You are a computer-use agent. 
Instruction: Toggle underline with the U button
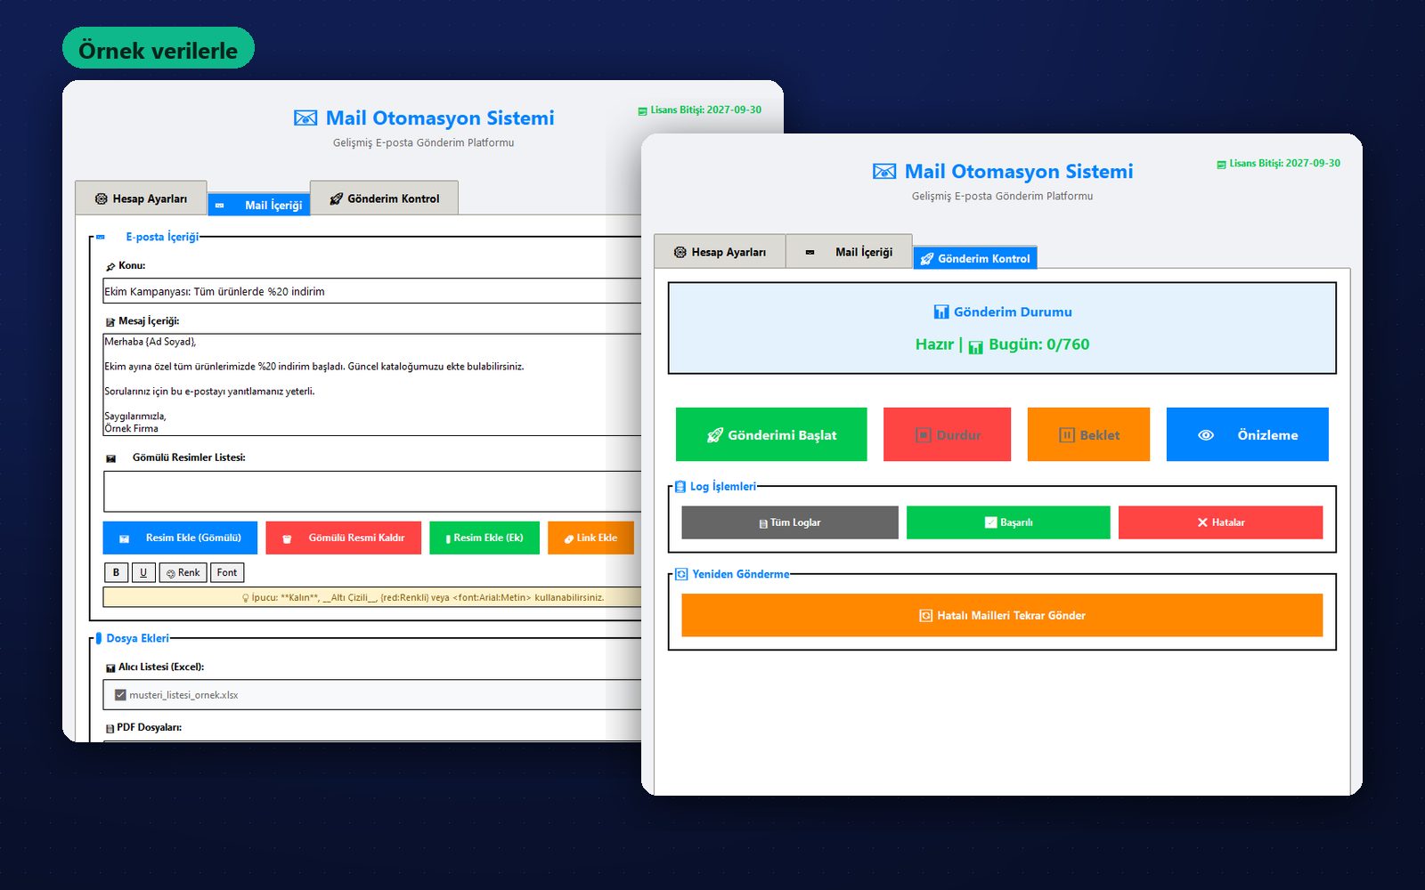click(143, 572)
